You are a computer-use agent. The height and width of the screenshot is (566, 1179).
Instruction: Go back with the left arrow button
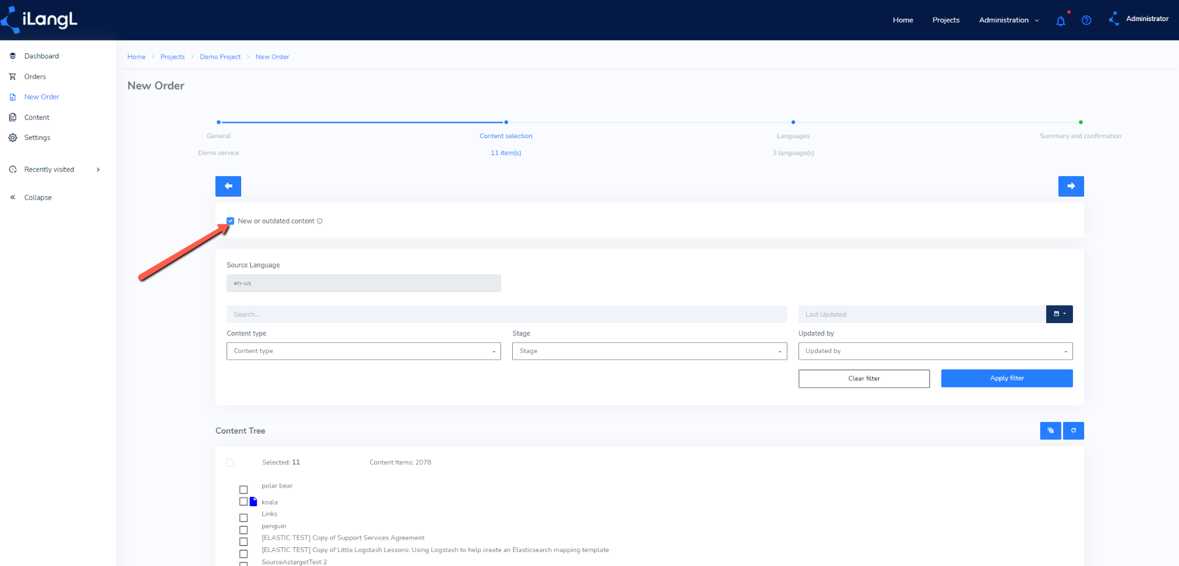click(228, 186)
